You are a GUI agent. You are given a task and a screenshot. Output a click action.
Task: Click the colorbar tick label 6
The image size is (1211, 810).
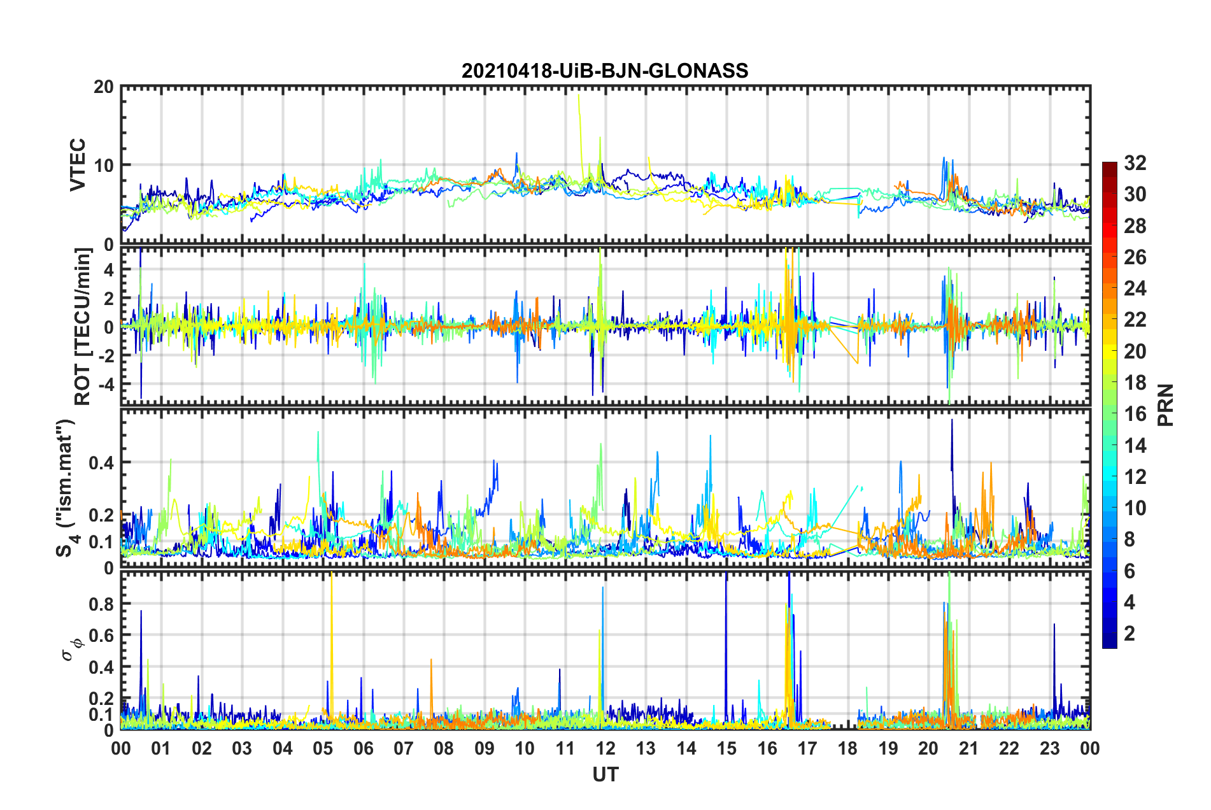[x=1130, y=571]
